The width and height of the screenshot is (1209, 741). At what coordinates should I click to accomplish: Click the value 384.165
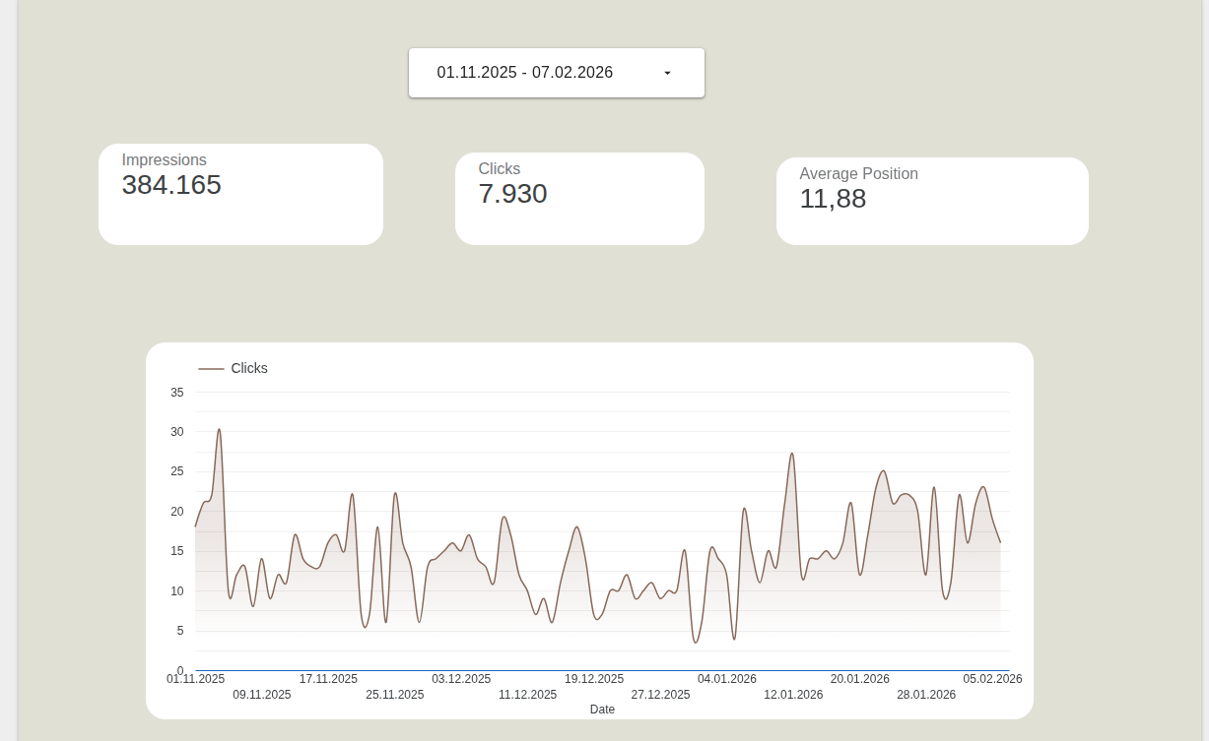pyautogui.click(x=171, y=185)
